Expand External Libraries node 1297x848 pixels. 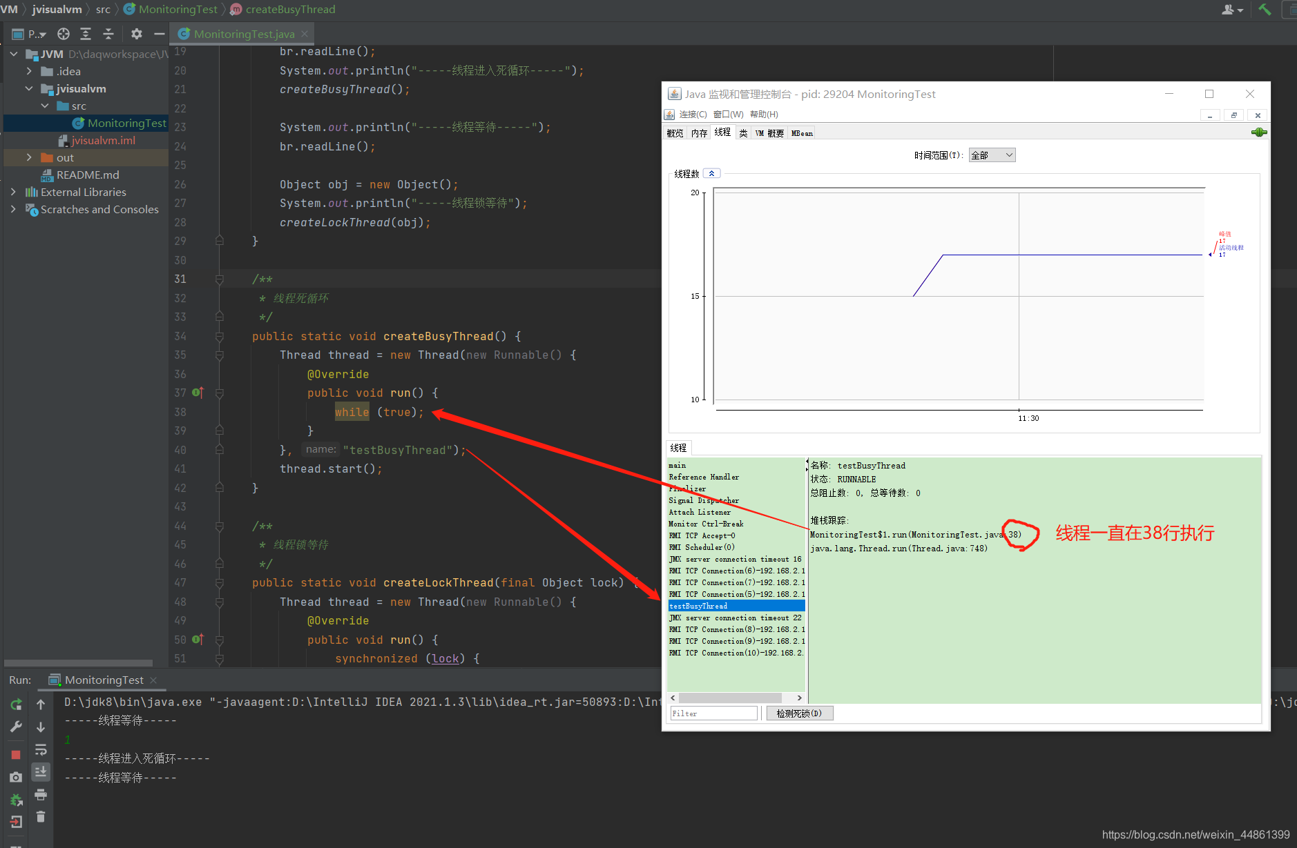coord(14,192)
